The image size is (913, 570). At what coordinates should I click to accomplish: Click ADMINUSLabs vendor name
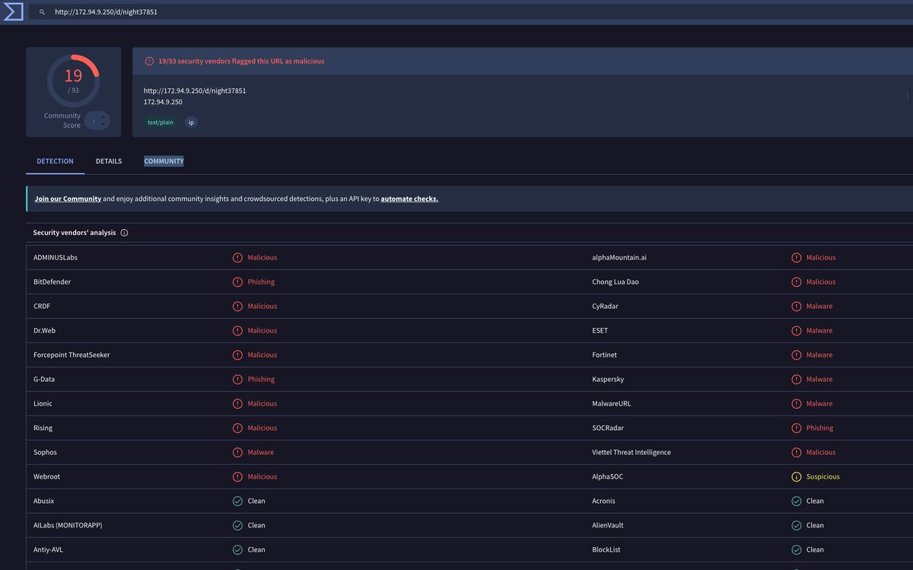click(x=56, y=257)
